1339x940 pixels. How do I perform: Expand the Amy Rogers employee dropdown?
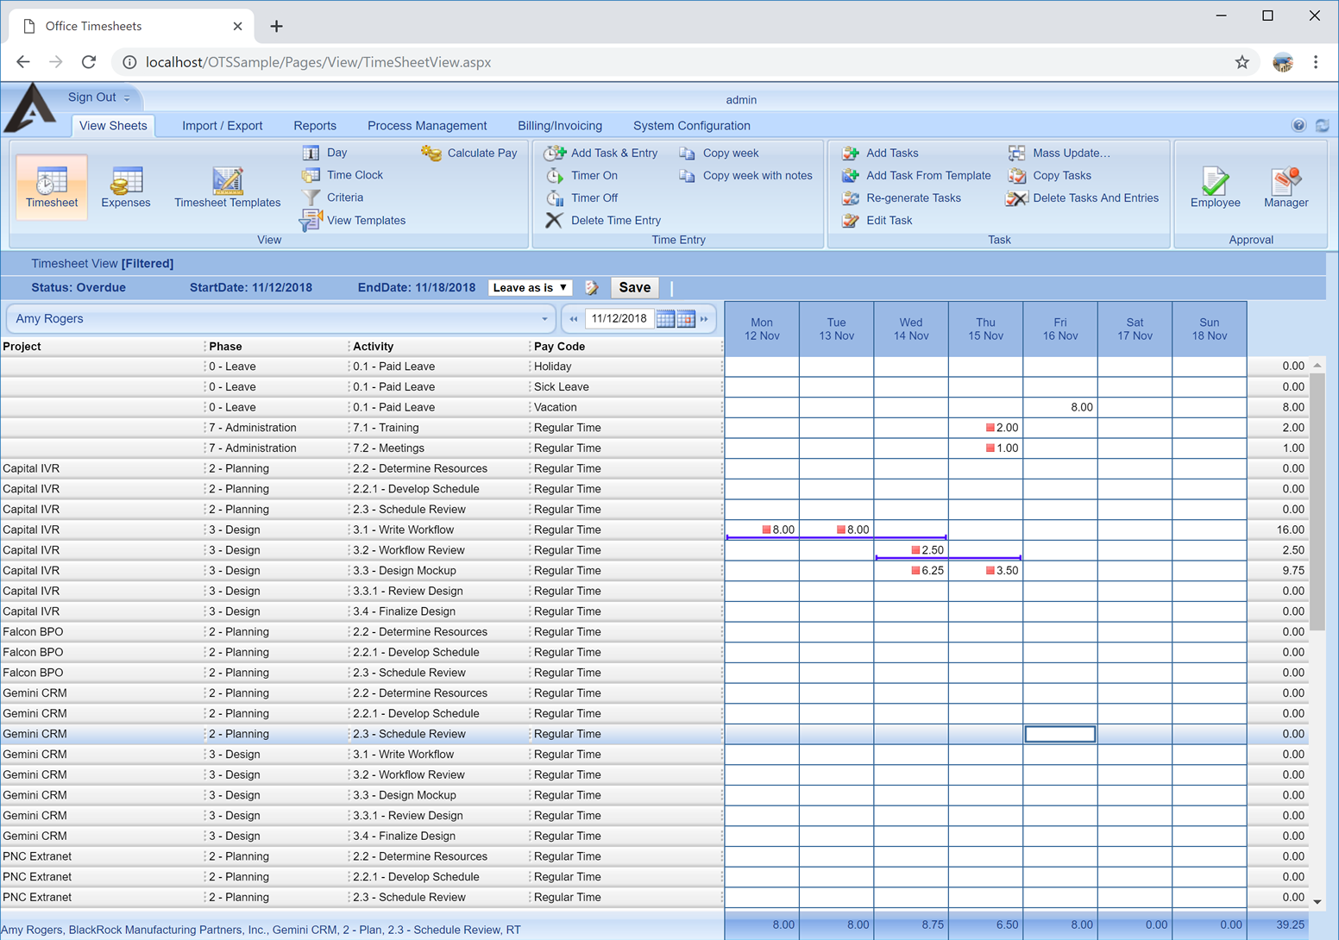[544, 319]
